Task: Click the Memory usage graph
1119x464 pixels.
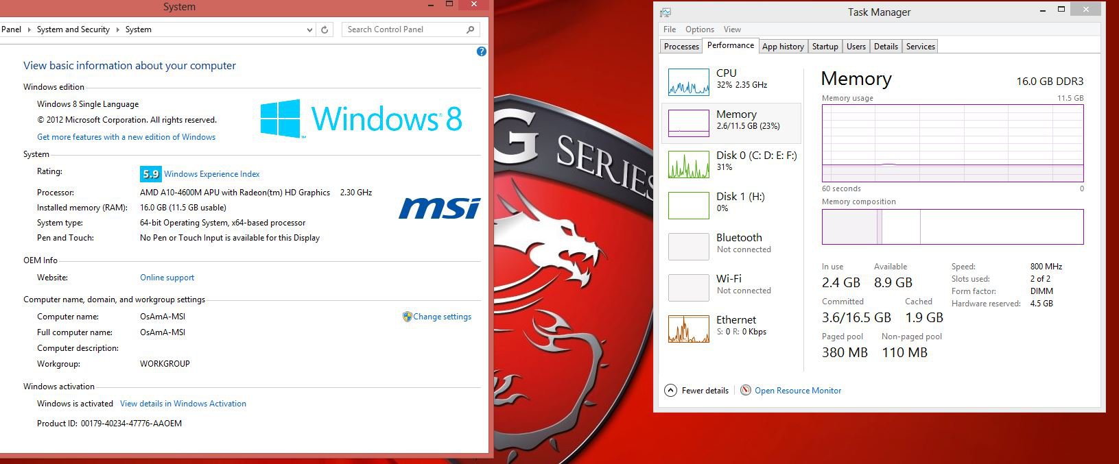Action: (952, 143)
